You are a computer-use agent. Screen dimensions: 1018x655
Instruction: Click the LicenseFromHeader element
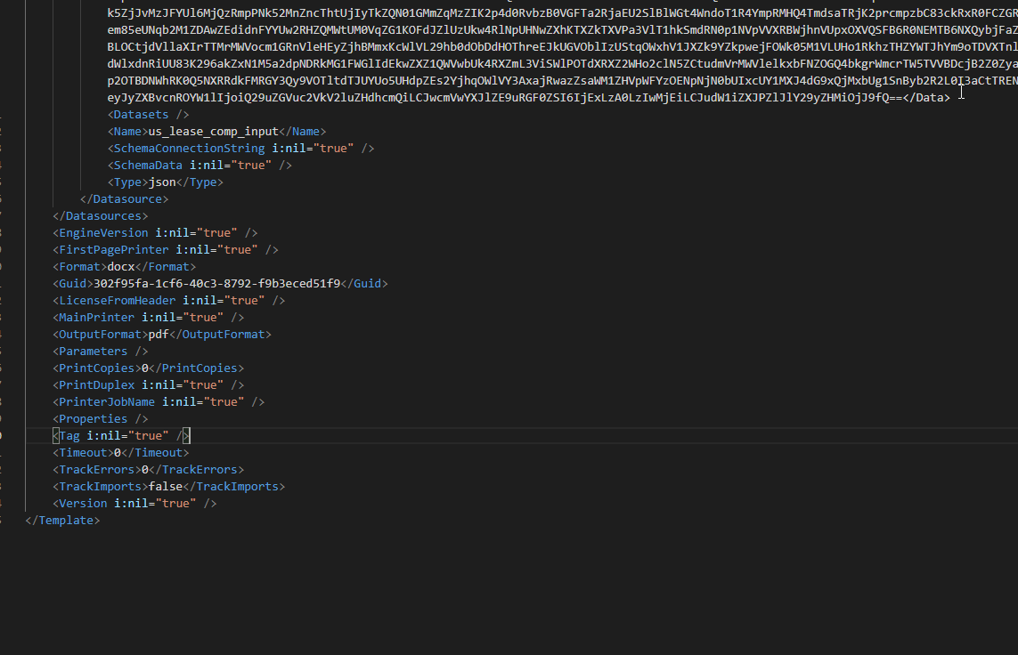[x=169, y=300]
